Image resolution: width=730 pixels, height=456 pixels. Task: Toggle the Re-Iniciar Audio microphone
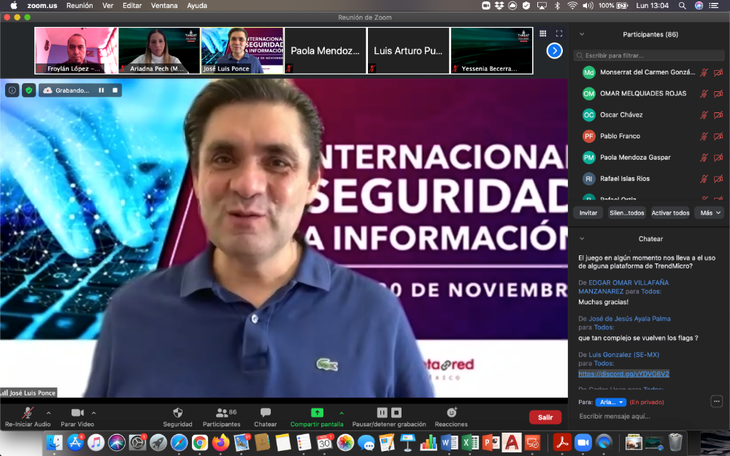(x=28, y=413)
